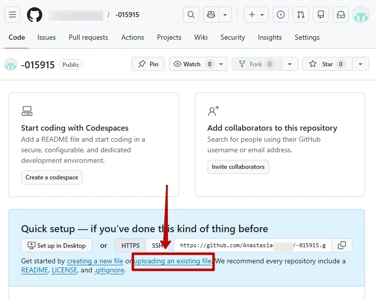
Task: Switch to the Code tab
Action: tap(17, 38)
